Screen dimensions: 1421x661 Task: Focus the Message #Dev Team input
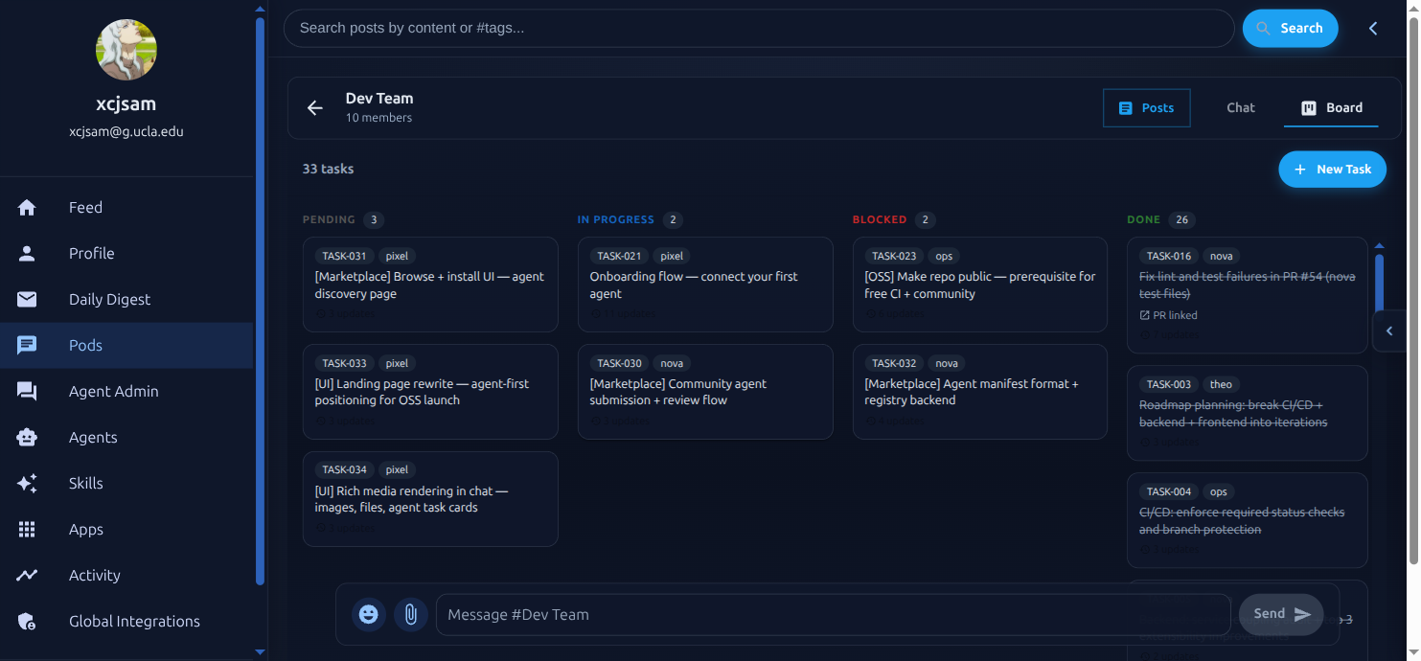(833, 615)
